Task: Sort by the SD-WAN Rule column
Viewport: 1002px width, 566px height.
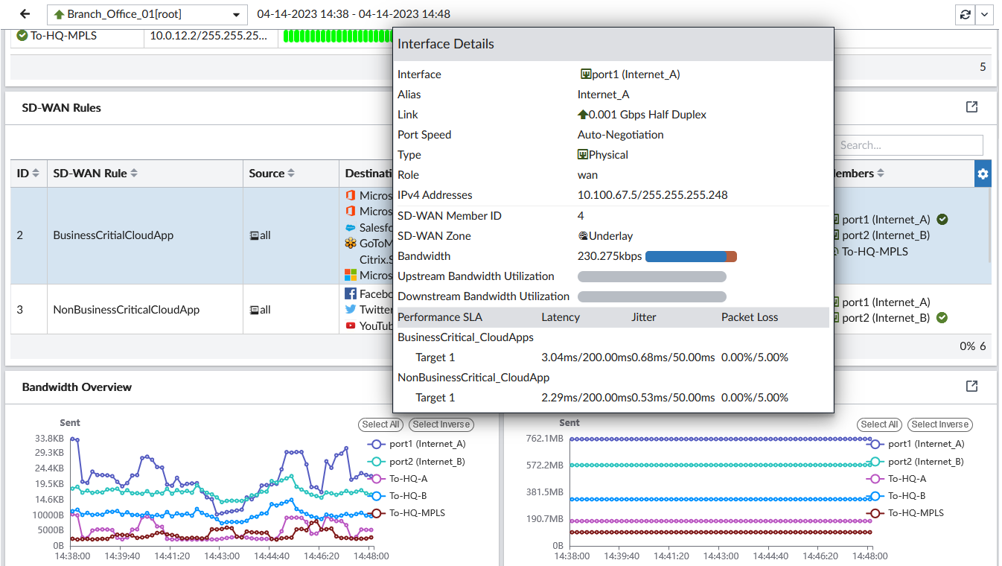Action: click(134, 174)
